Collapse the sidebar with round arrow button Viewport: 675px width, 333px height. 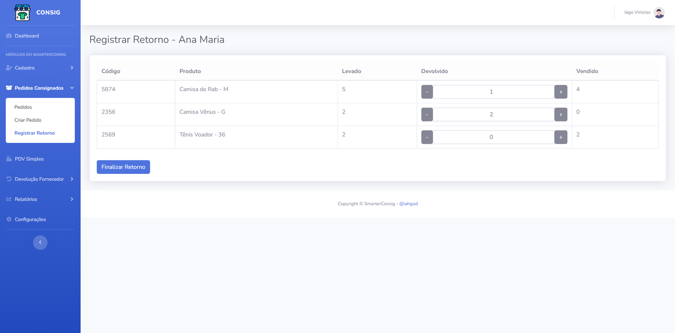tap(40, 242)
